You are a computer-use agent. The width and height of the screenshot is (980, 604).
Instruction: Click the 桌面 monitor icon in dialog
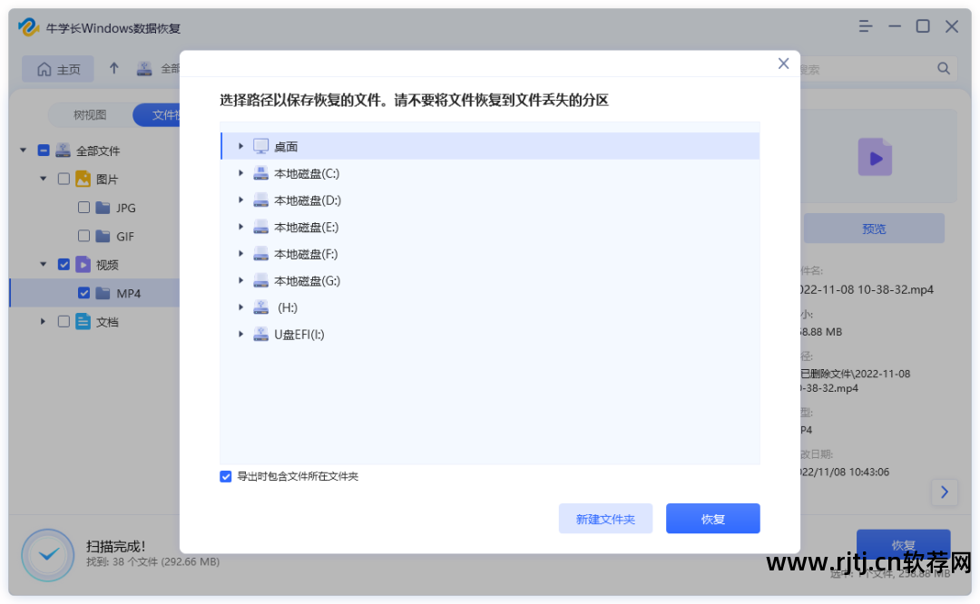tap(260, 146)
